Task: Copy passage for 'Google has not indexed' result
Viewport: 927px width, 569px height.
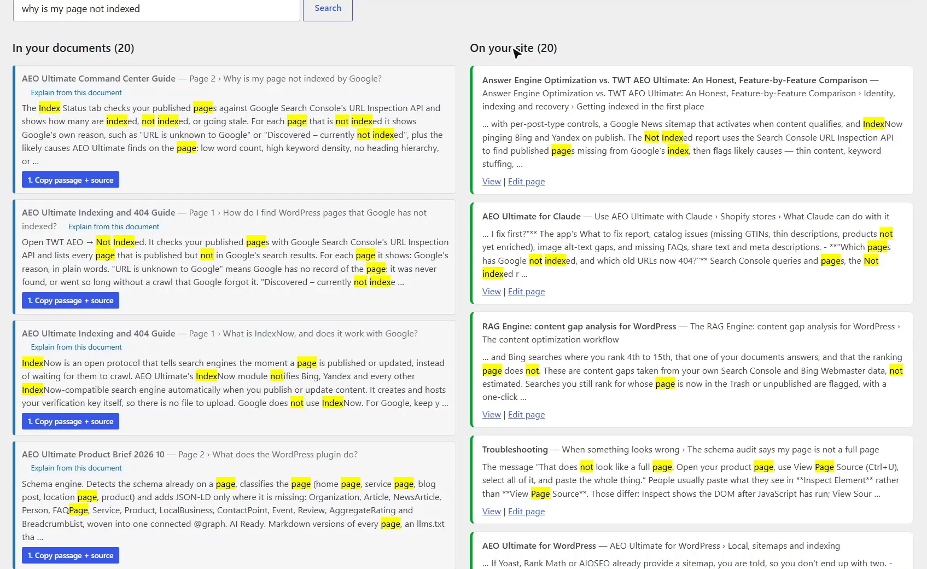Action: 71,300
